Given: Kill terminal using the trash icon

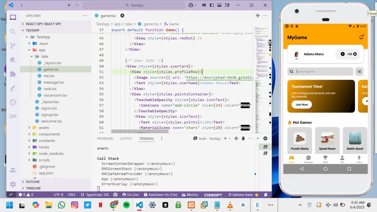Looking at the screenshot, I should tap(243, 138).
